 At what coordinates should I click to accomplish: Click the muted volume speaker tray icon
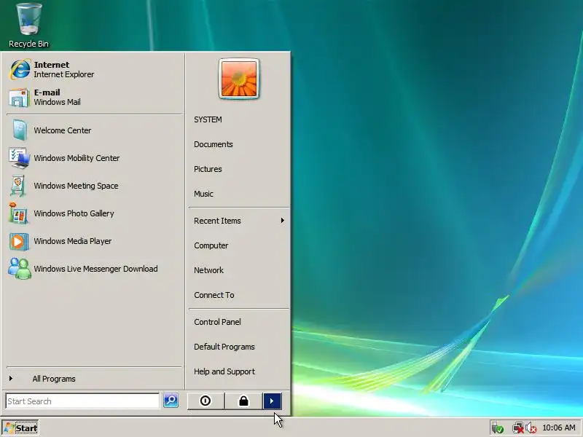[x=531, y=428]
